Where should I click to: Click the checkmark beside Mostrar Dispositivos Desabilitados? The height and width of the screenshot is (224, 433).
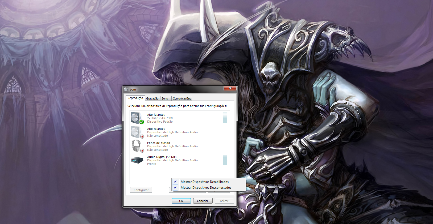coord(175,182)
